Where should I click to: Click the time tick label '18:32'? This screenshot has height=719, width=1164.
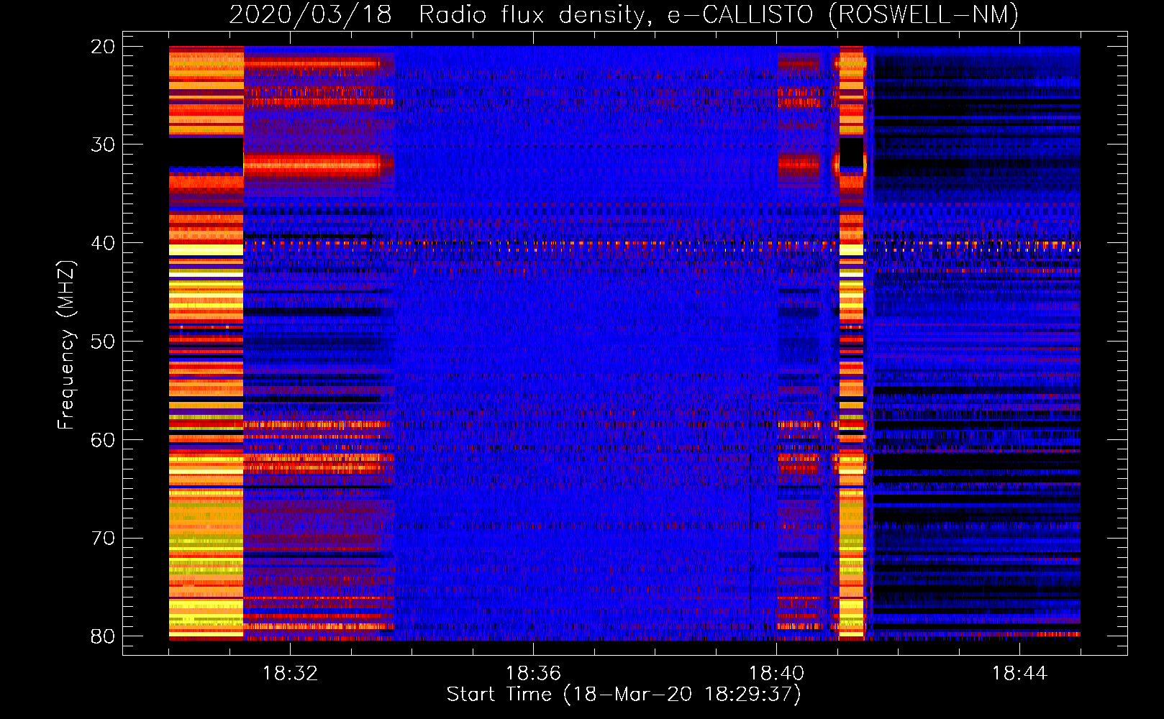290,674
